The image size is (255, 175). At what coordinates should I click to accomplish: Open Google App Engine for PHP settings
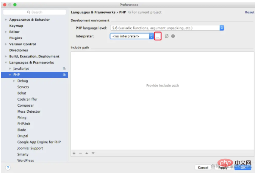[39, 142]
